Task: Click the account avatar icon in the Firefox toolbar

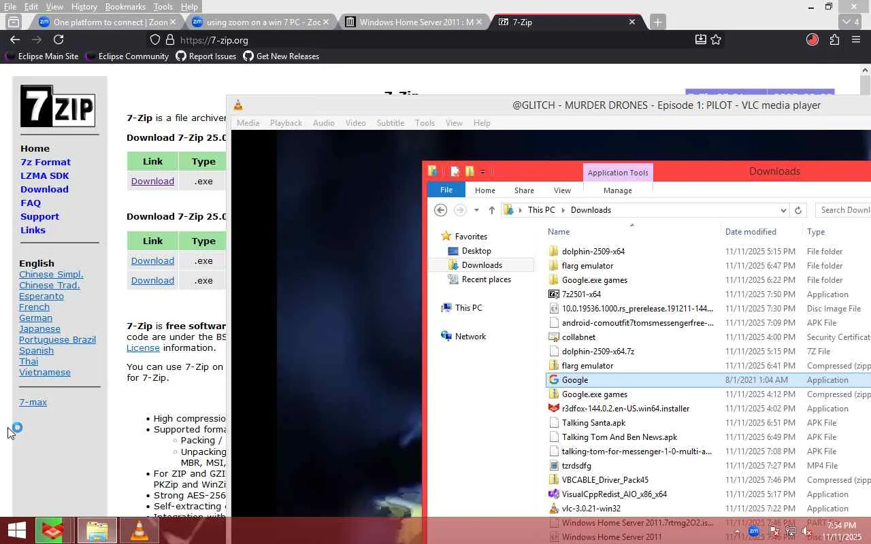Action: pyautogui.click(x=812, y=40)
